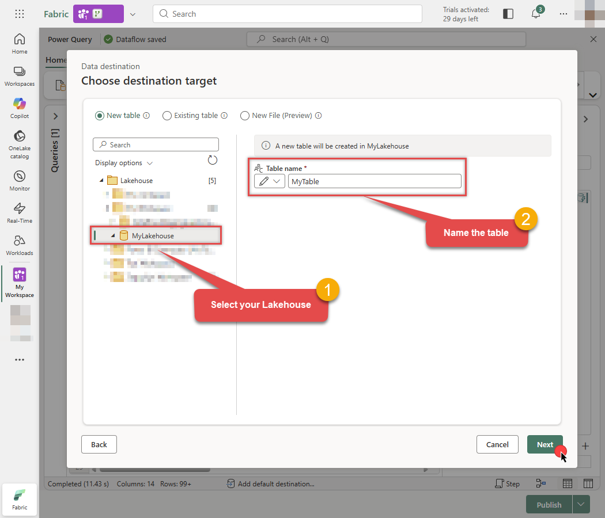Select the Real-Time section
The width and height of the screenshot is (605, 518).
(x=19, y=211)
